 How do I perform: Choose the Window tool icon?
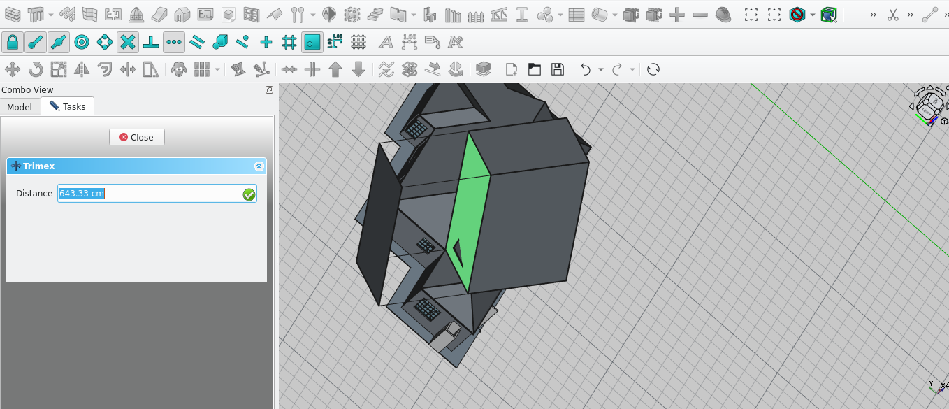pos(252,15)
